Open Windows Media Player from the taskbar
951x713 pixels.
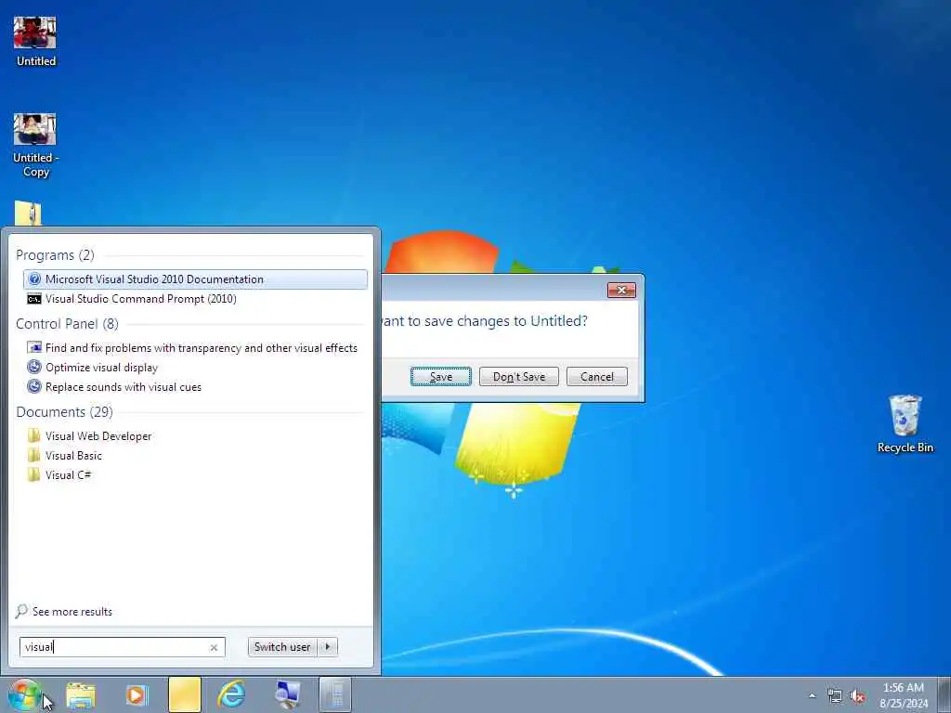point(137,695)
